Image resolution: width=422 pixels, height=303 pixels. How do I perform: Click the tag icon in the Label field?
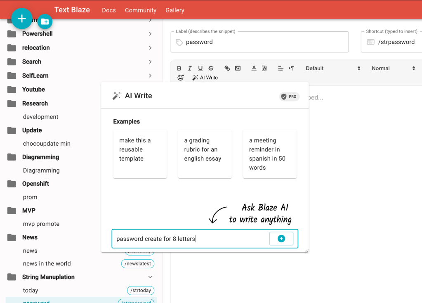click(x=179, y=42)
